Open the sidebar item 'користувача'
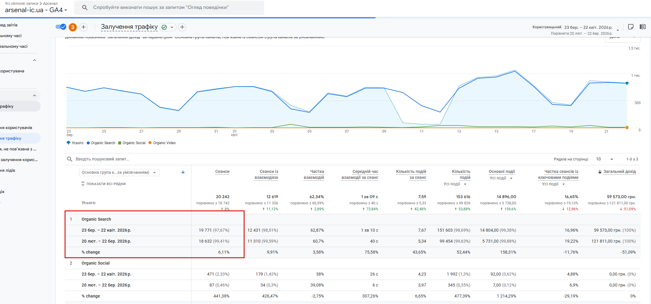The height and width of the screenshot is (304, 651). [x=12, y=71]
